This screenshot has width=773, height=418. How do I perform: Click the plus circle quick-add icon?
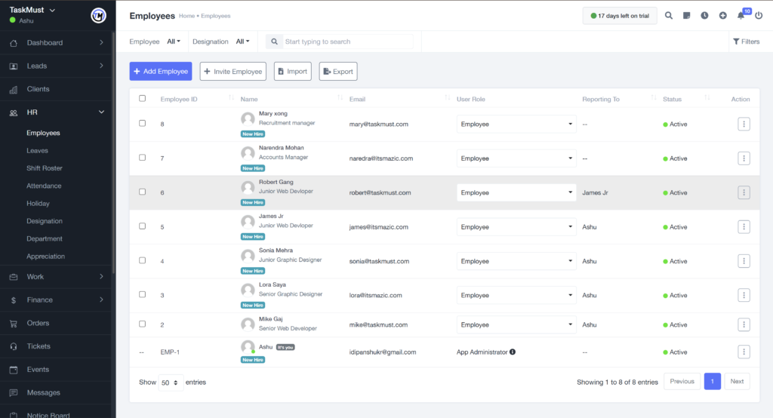coord(722,15)
